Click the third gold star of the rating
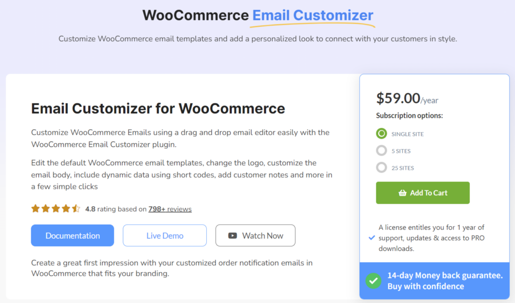 55,208
